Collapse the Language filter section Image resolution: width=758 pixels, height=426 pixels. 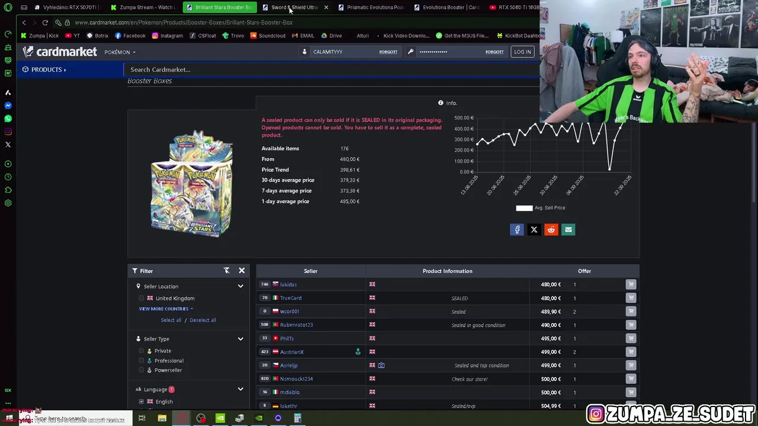point(240,389)
